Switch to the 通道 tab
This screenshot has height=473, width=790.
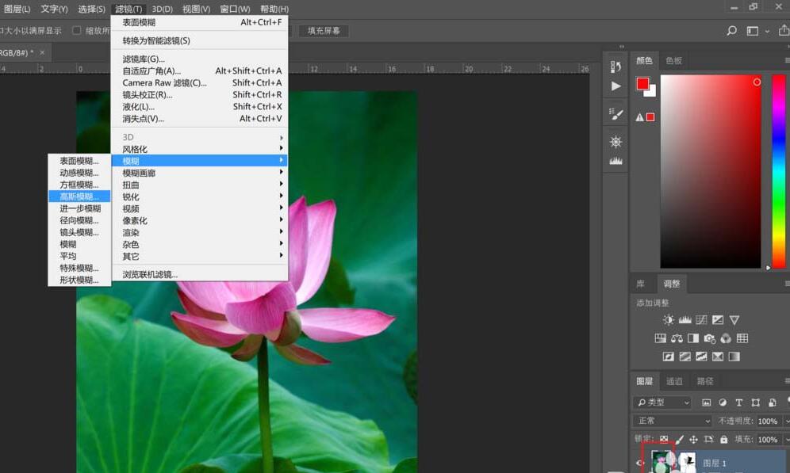(674, 381)
